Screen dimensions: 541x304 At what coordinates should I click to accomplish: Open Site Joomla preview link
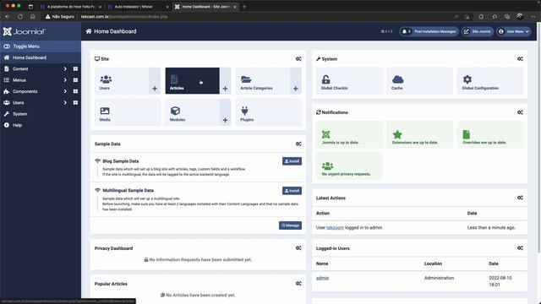click(x=478, y=31)
